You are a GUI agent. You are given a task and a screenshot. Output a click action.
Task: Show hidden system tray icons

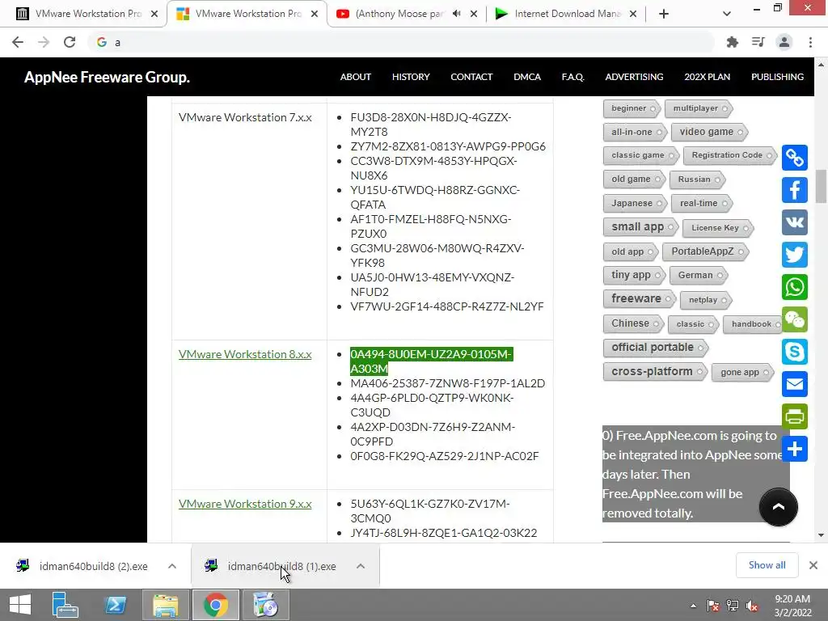click(693, 606)
